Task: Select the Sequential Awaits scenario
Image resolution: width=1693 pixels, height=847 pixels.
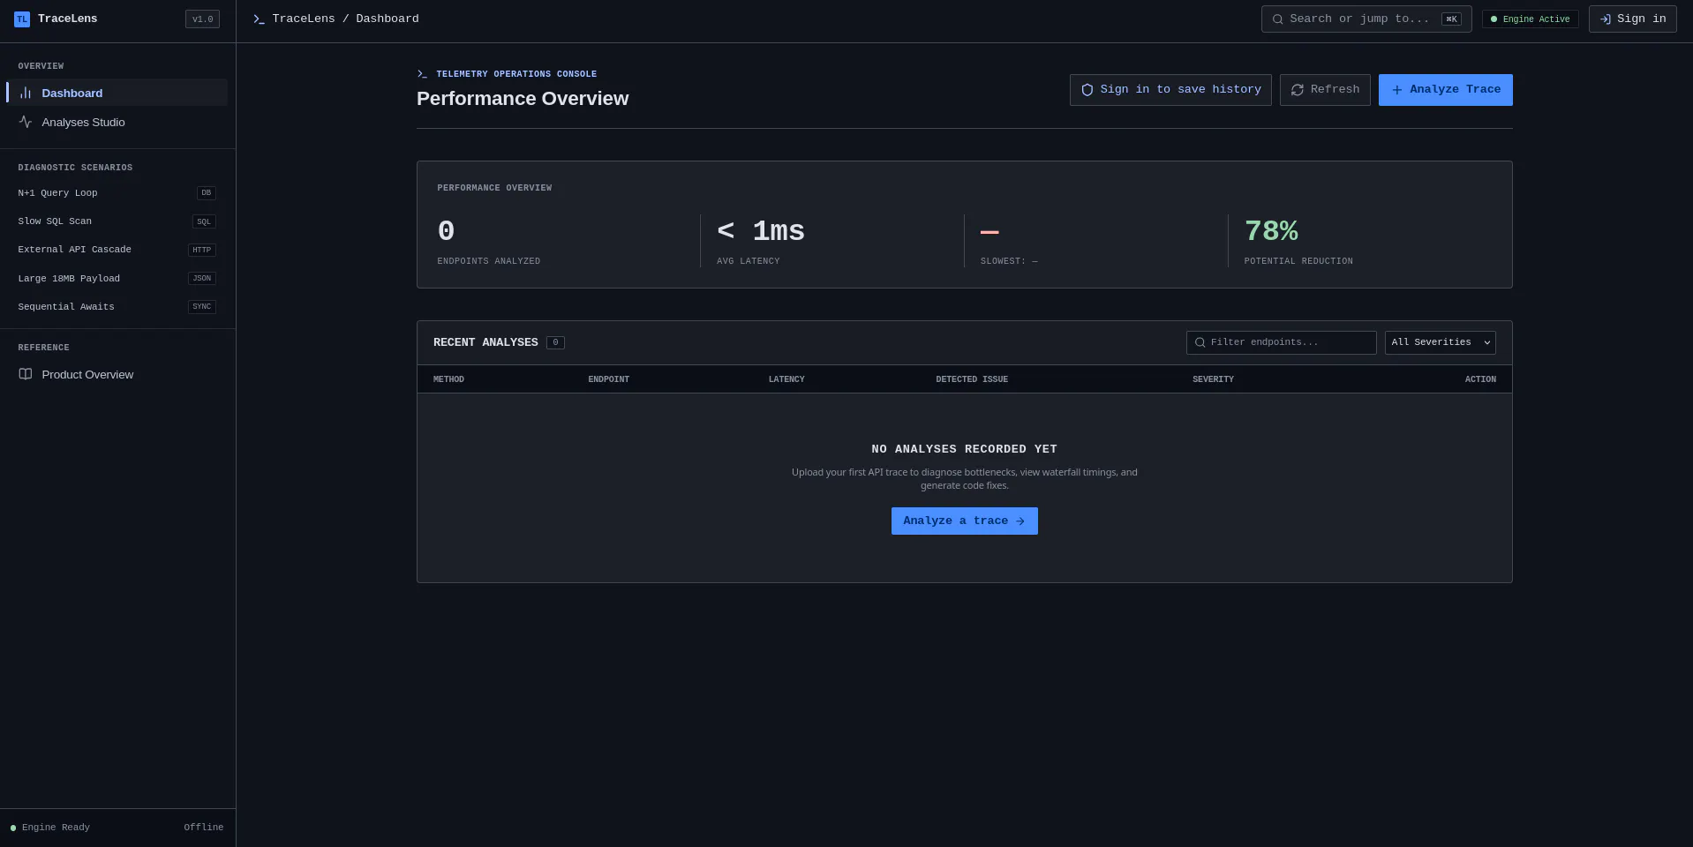Action: 117,307
